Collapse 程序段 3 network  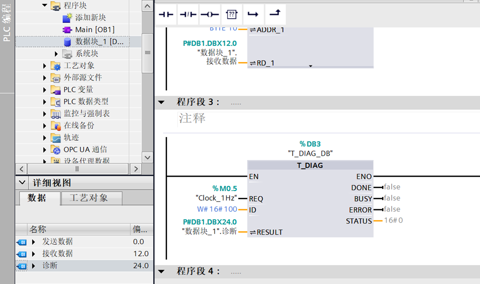click(x=161, y=102)
